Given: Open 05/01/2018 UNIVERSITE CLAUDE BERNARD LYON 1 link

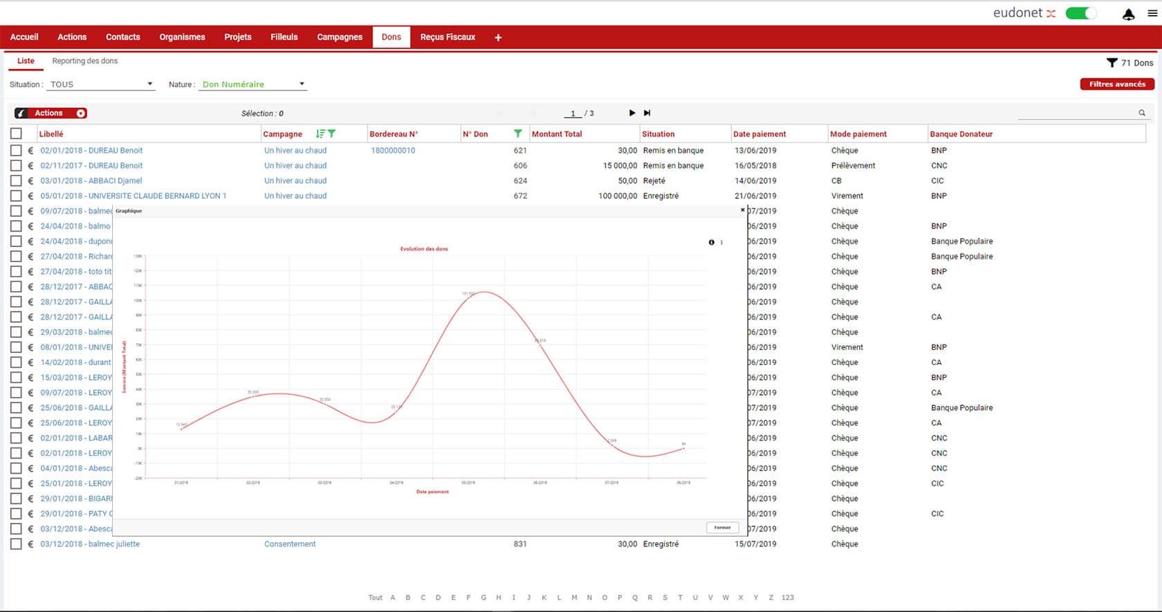Looking at the screenshot, I should point(133,196).
